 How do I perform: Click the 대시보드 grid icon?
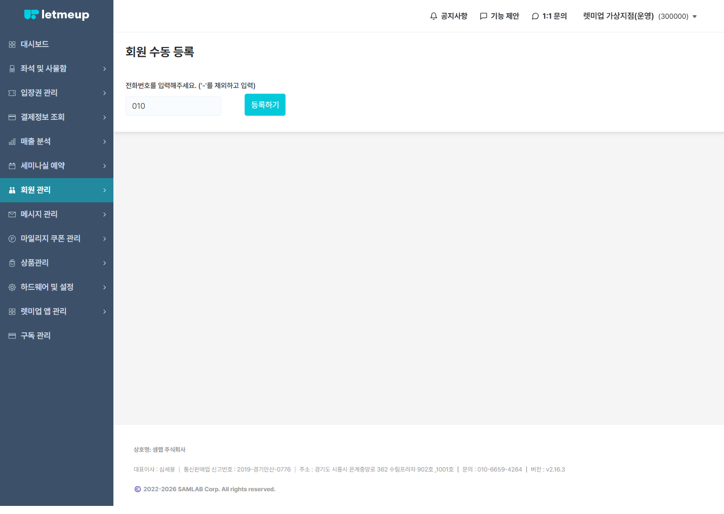(x=12, y=45)
